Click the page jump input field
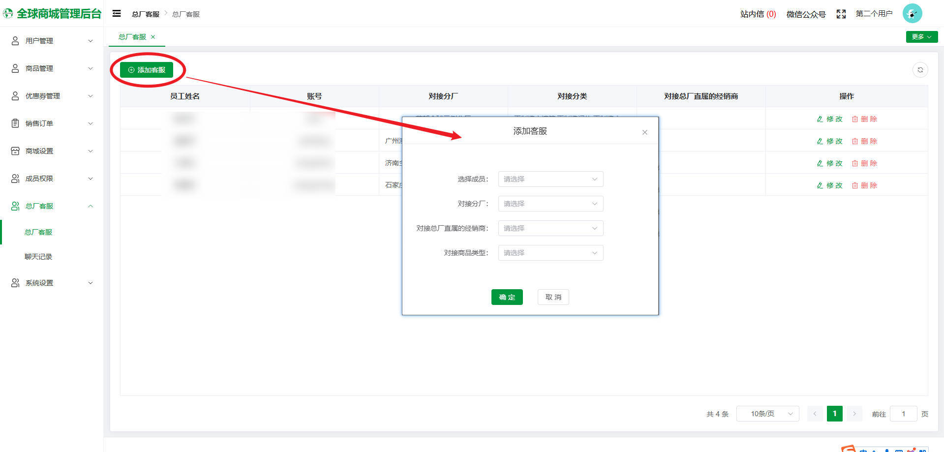 point(903,414)
